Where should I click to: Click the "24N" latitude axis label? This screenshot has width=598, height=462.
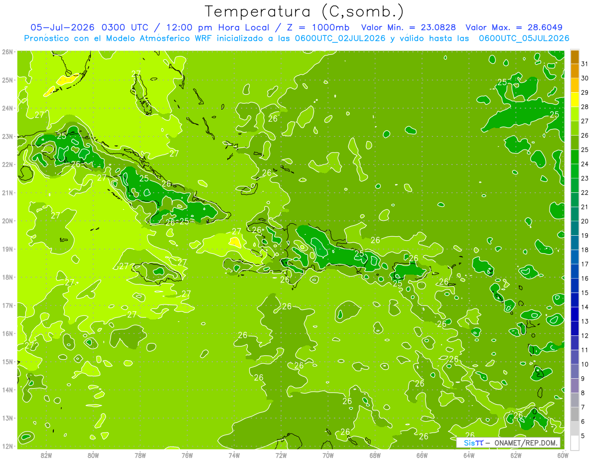(7, 108)
